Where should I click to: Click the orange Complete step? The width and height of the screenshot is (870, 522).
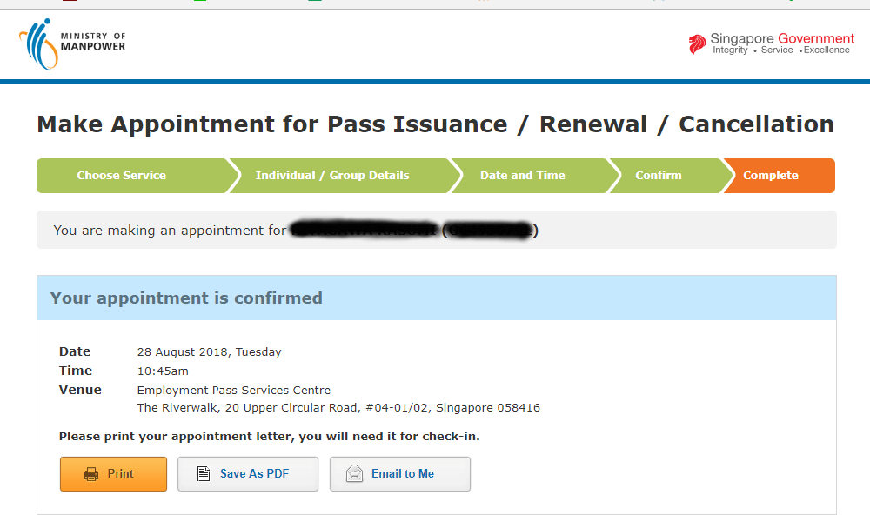pos(771,176)
